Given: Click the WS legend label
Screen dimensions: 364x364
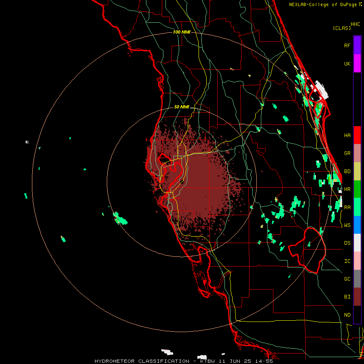Looking at the screenshot, I should pyautogui.click(x=347, y=225).
